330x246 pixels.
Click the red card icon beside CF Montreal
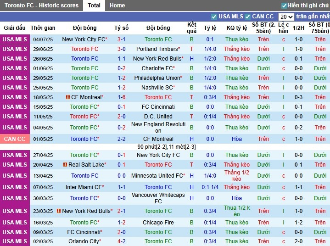pyautogui.click(x=67, y=97)
